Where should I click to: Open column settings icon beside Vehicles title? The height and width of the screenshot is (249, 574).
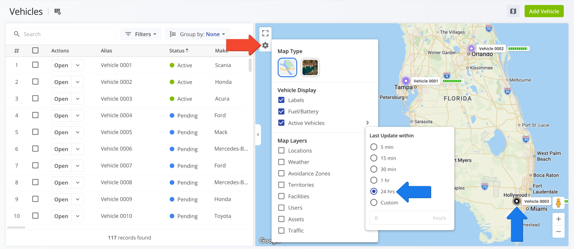click(57, 11)
